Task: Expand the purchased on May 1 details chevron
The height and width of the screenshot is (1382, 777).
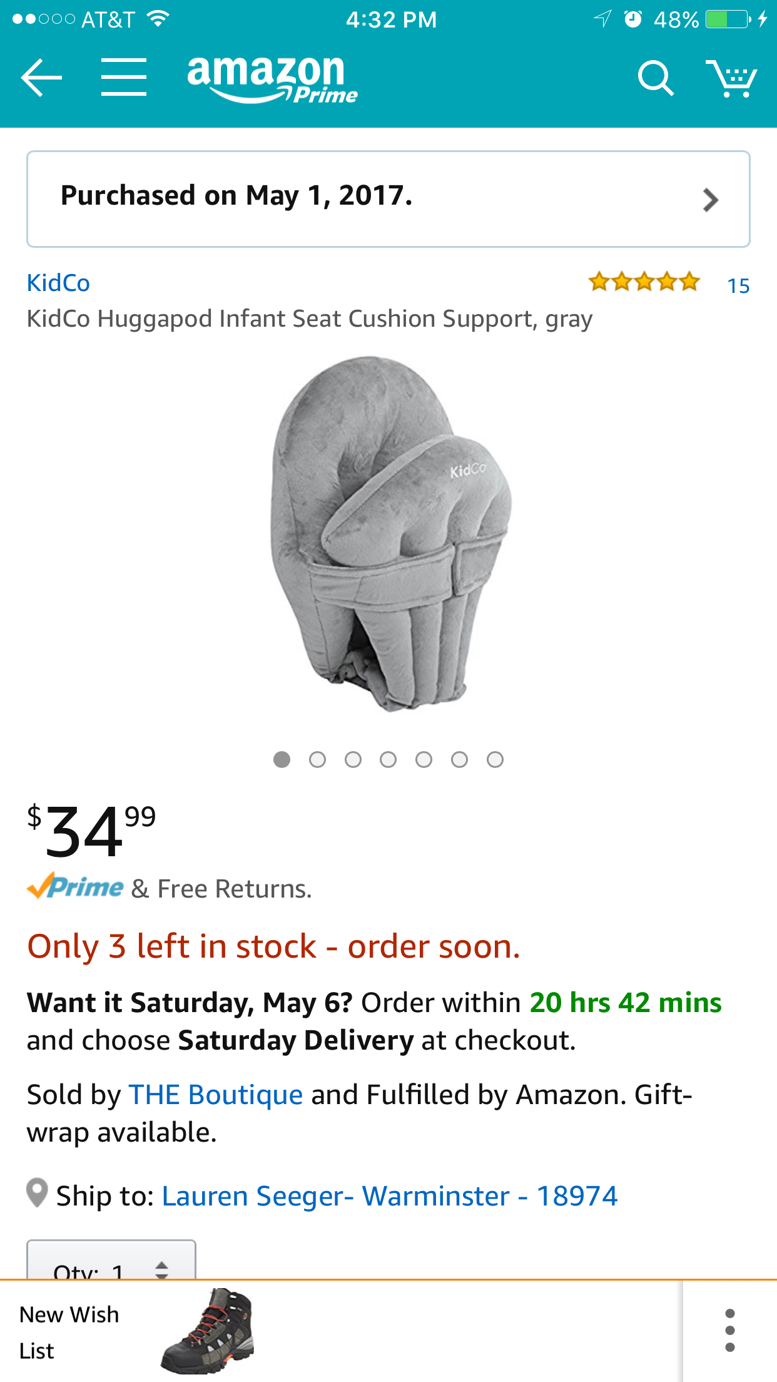Action: point(710,200)
